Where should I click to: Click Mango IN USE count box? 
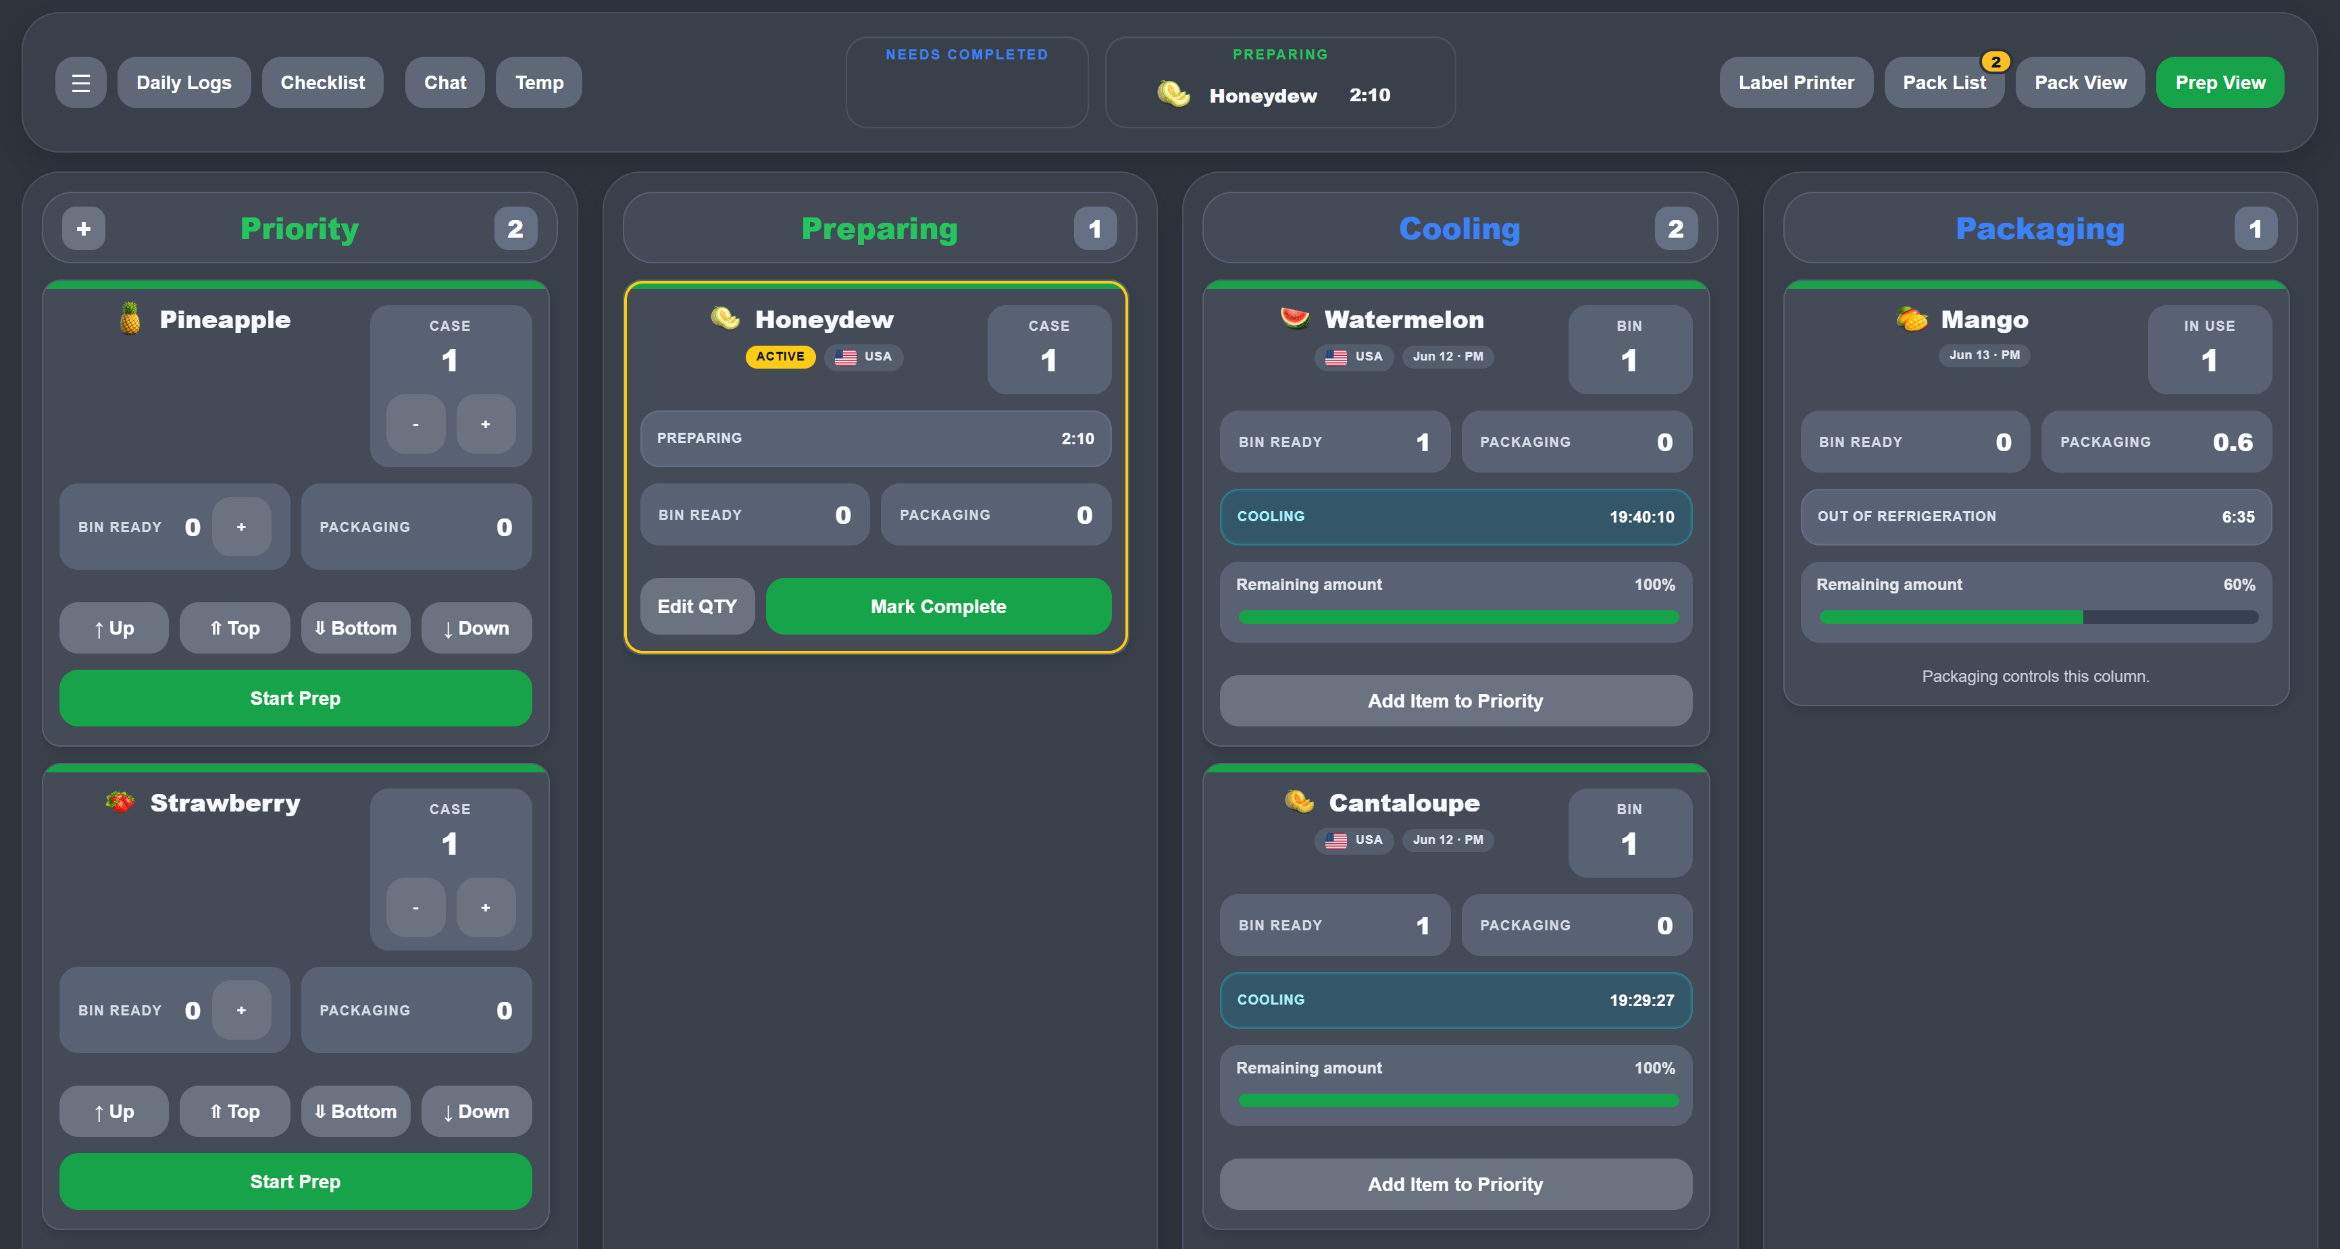(x=2209, y=350)
